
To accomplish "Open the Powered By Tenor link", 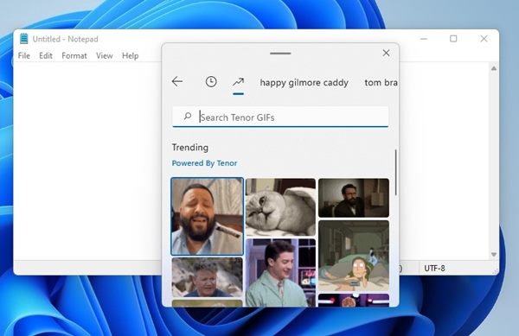I will click(204, 163).
